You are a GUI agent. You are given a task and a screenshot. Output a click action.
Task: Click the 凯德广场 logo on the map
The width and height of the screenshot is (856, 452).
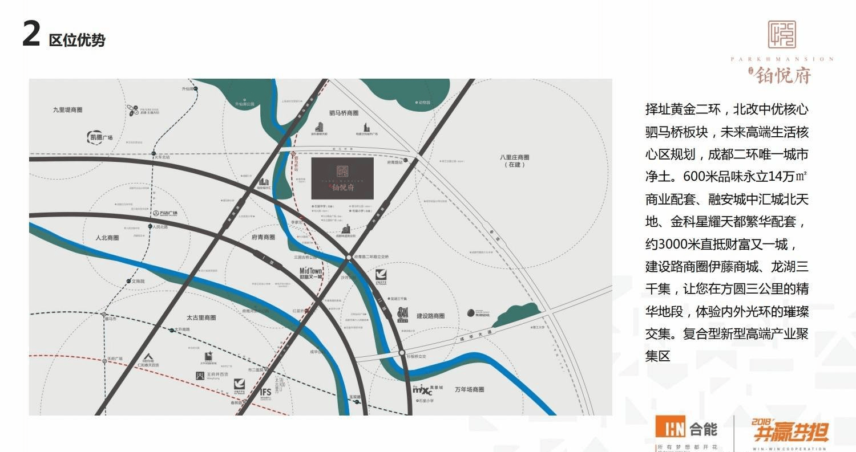pyautogui.click(x=100, y=137)
